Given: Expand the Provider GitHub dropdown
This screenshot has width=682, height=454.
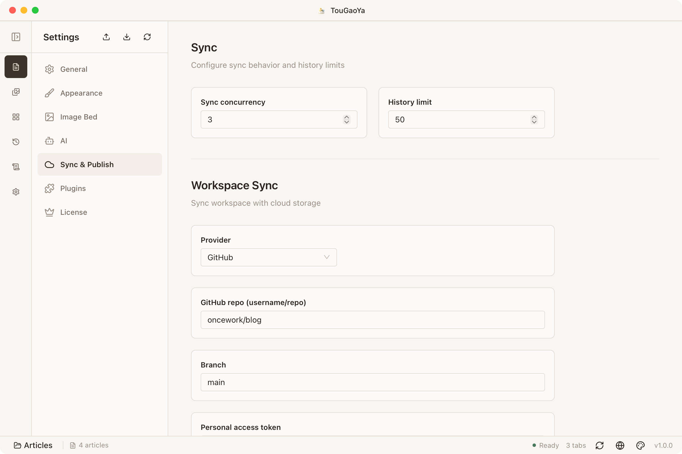Looking at the screenshot, I should click(269, 257).
